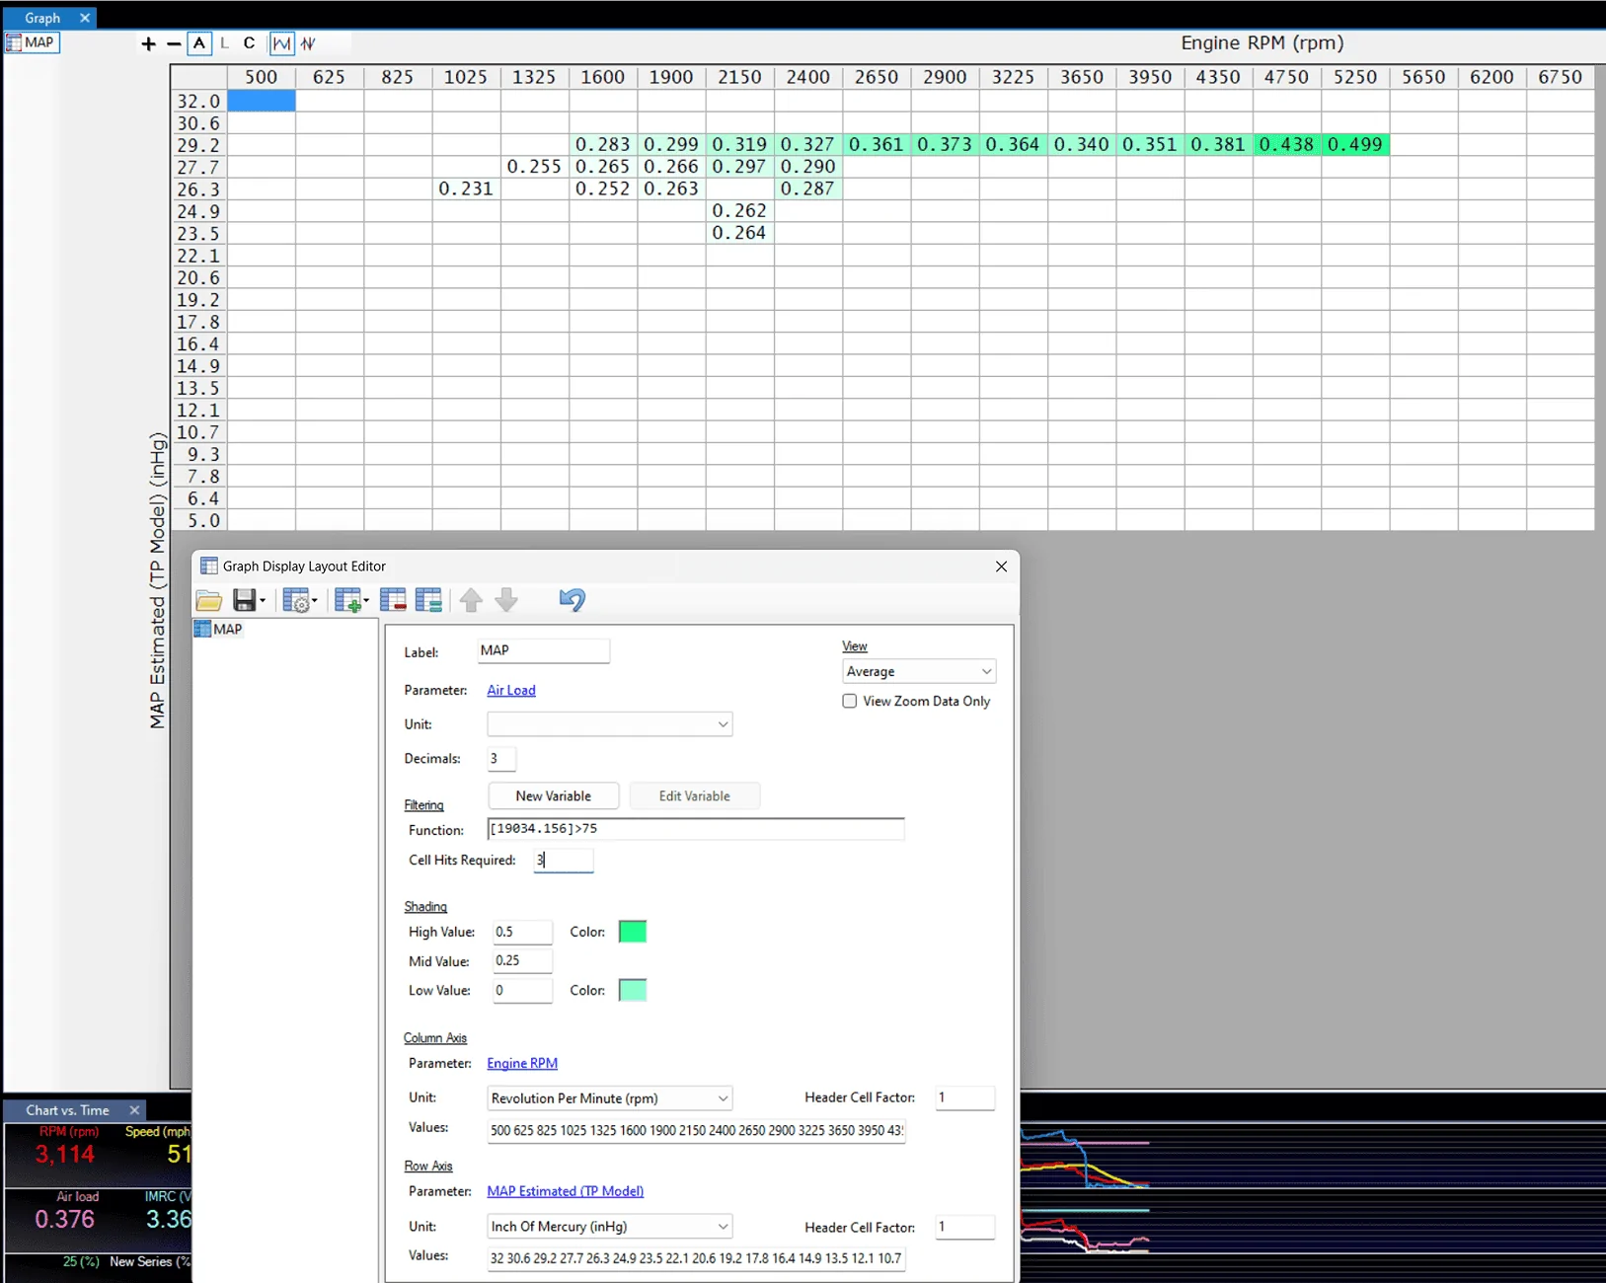Click the New Variable button

click(553, 796)
